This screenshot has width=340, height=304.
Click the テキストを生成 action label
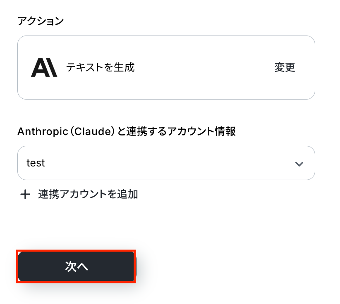click(101, 67)
